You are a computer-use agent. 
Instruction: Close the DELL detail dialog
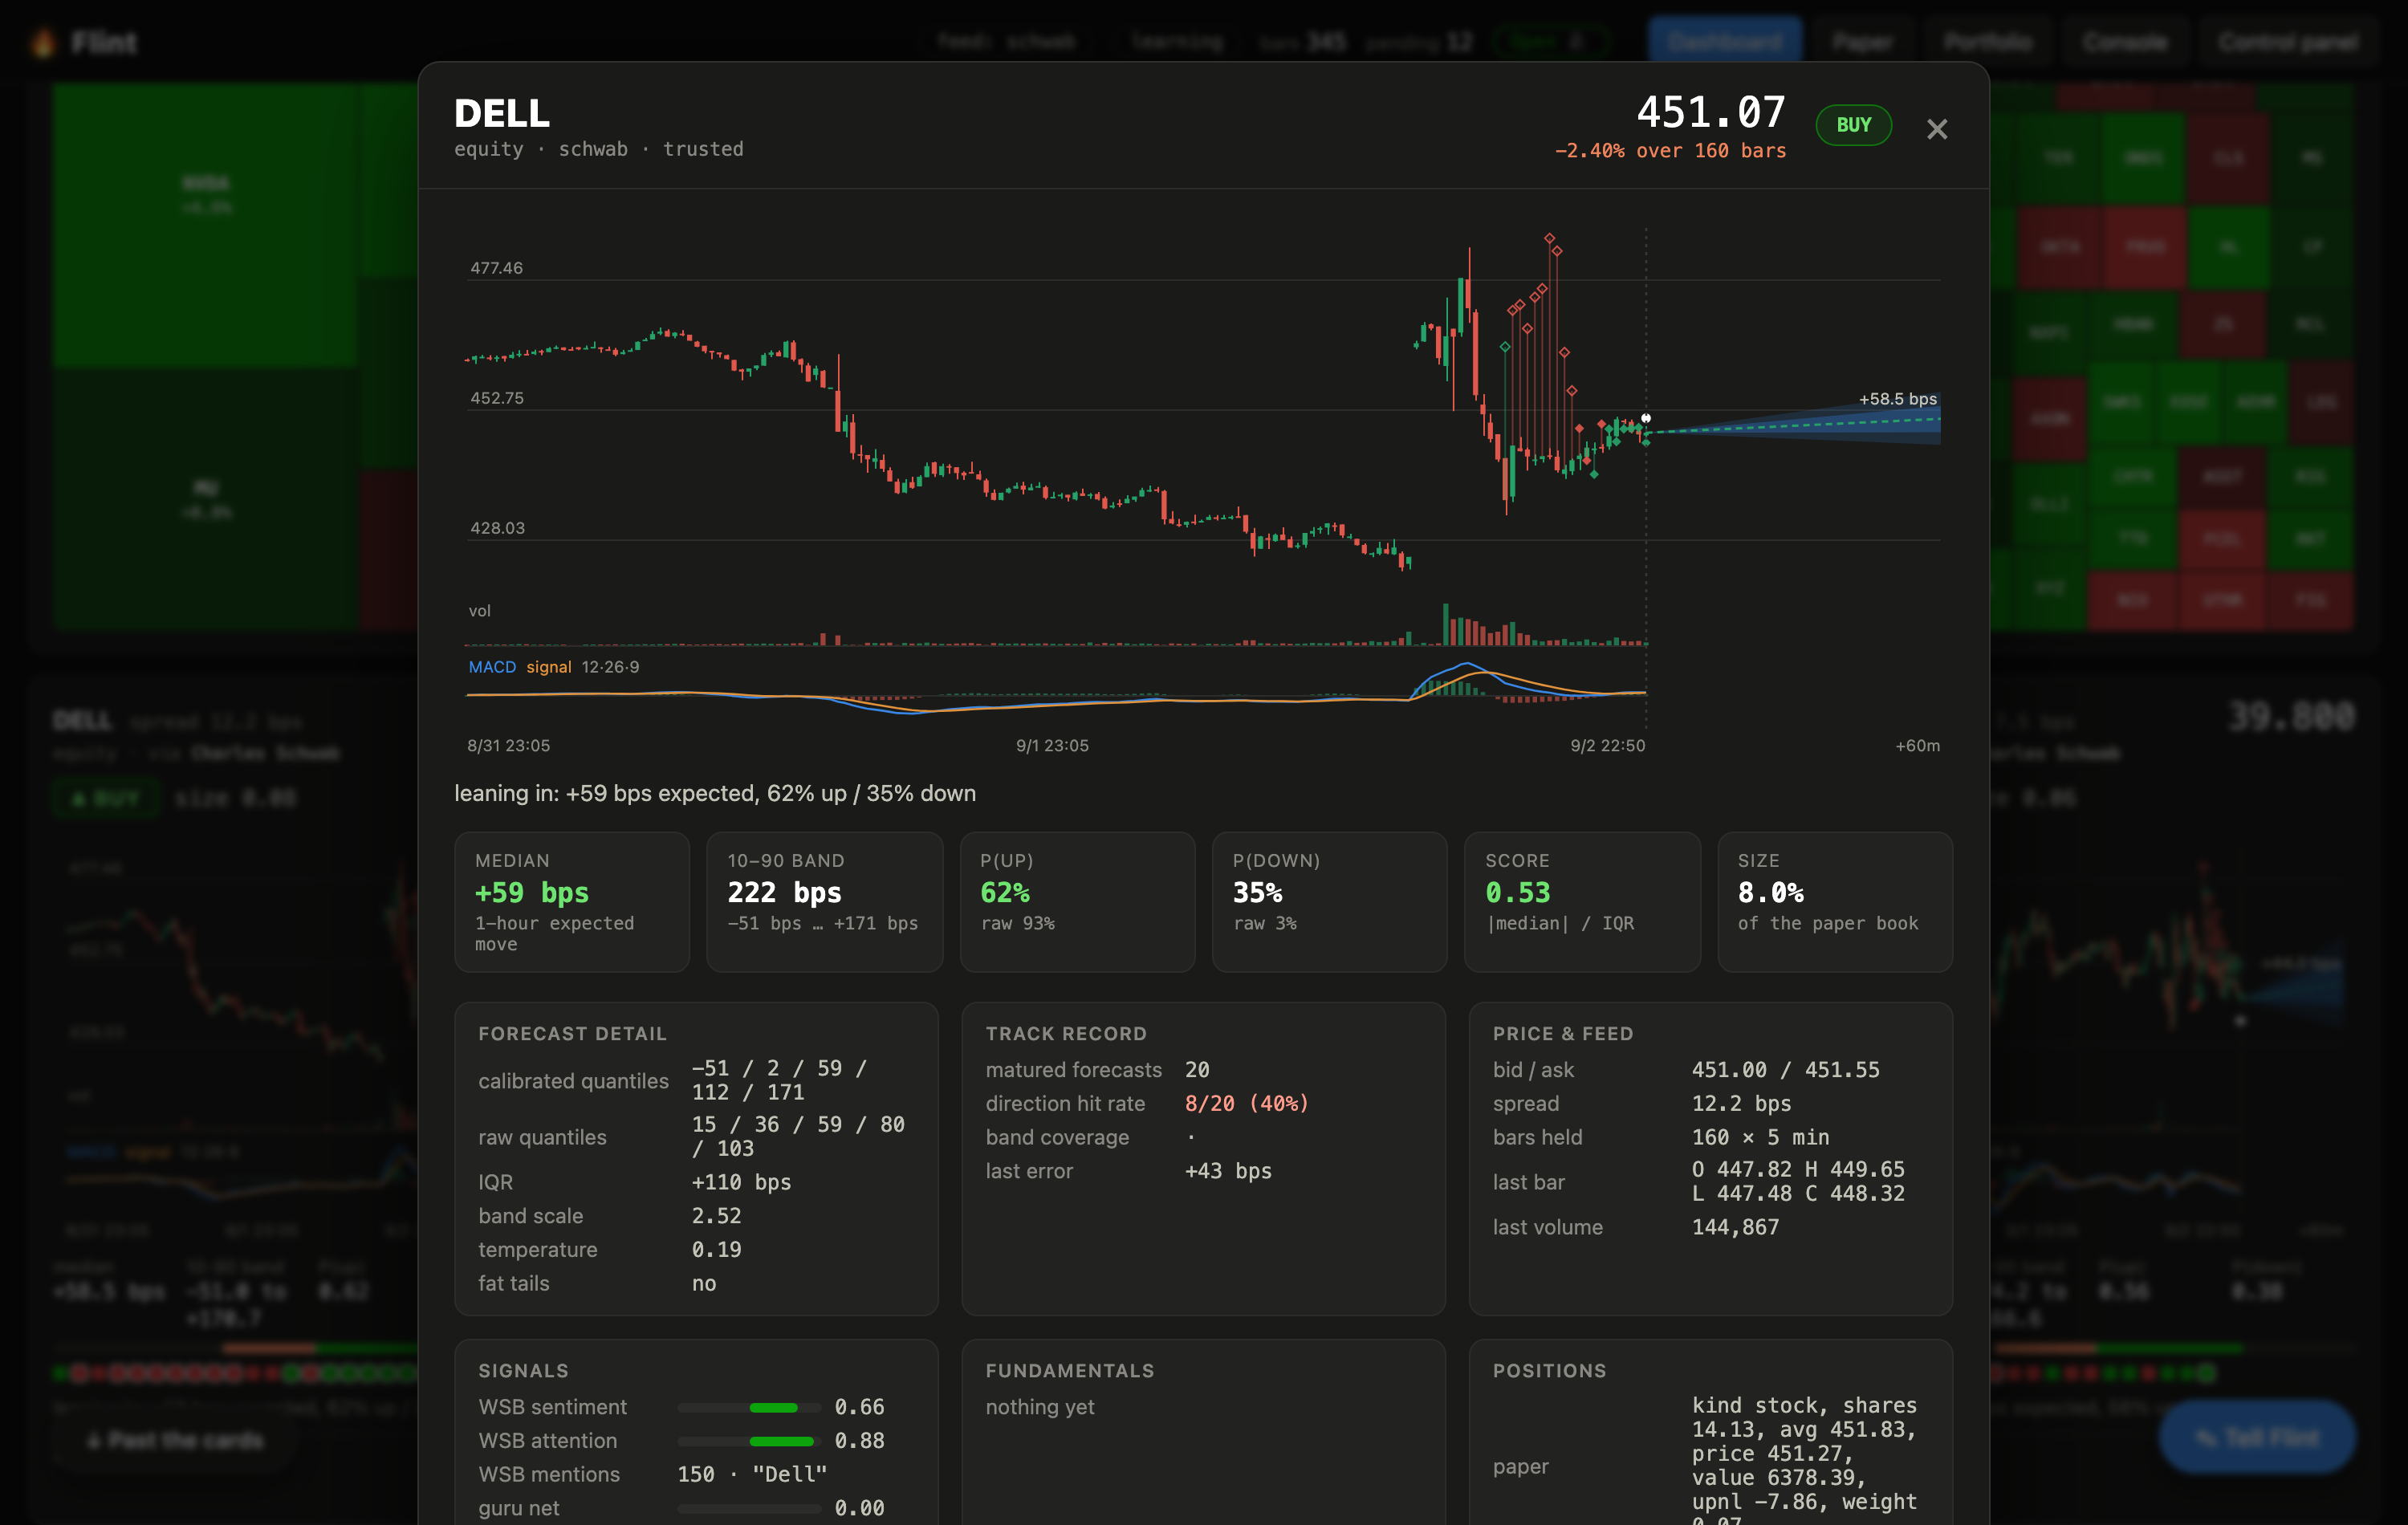[x=1936, y=129]
